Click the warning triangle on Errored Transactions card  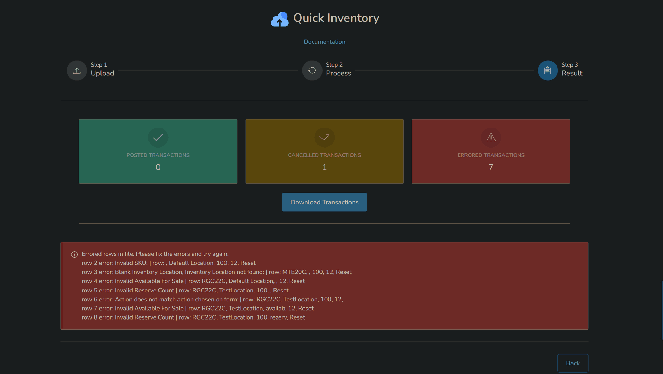(x=491, y=138)
